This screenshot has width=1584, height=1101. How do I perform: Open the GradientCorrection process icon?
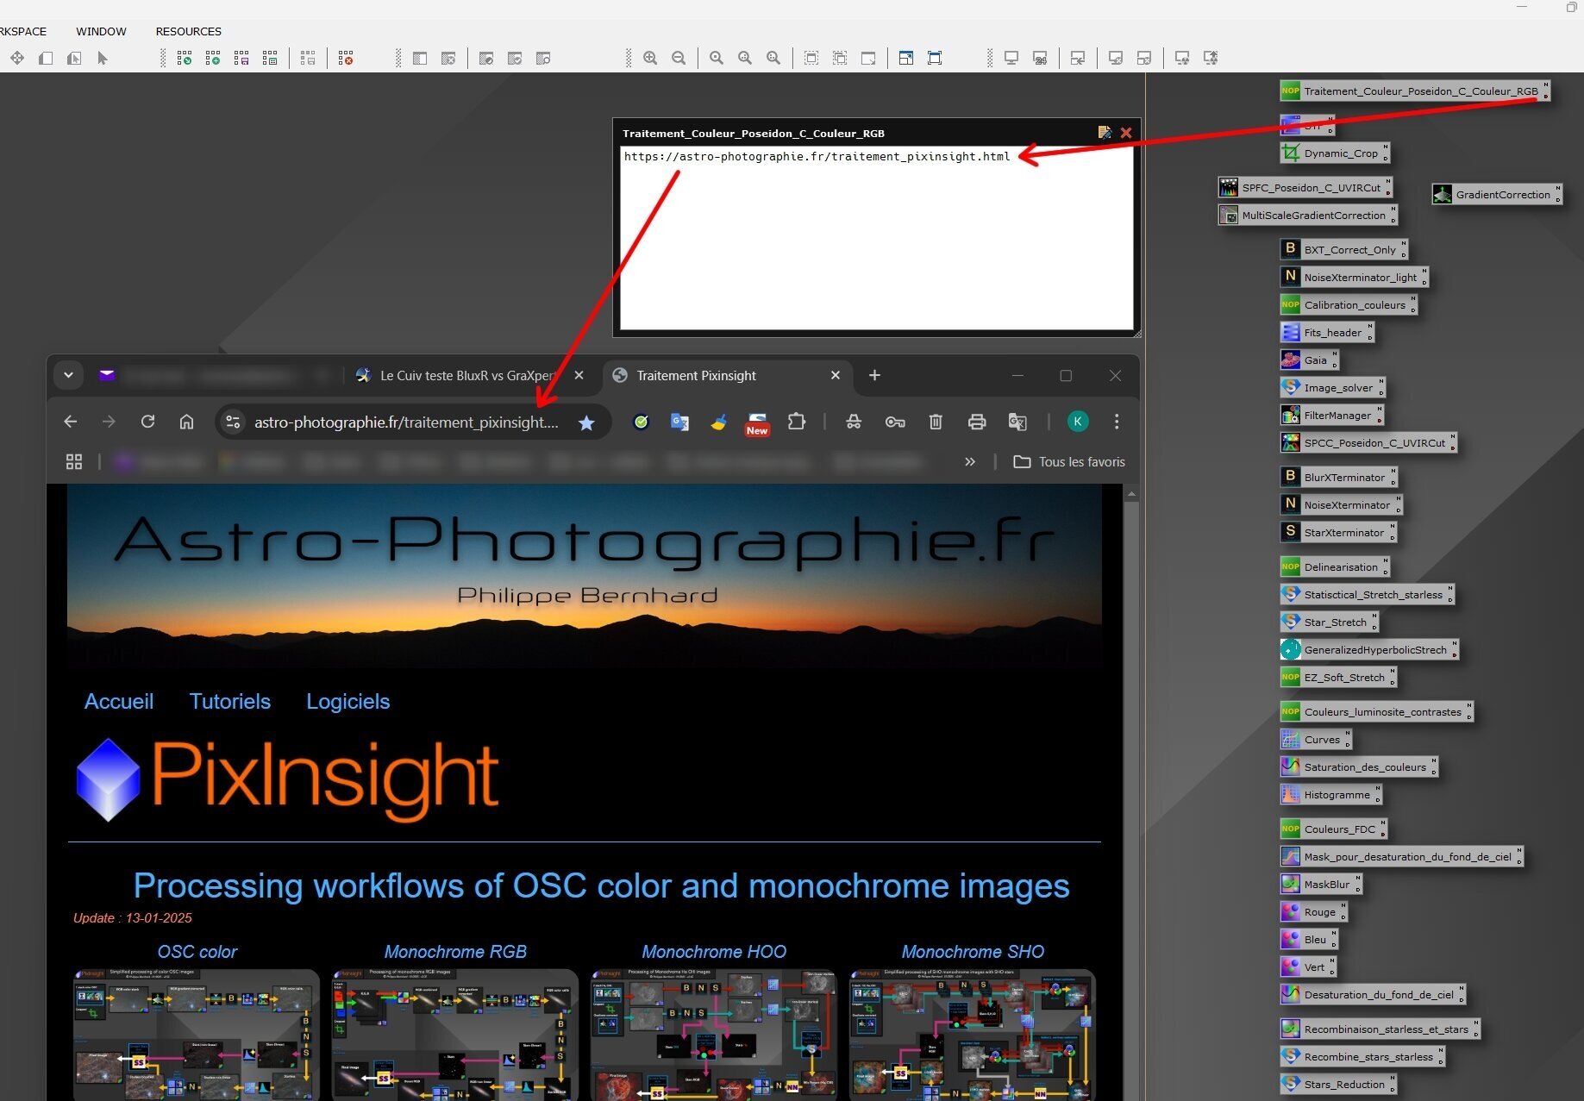(x=1496, y=194)
